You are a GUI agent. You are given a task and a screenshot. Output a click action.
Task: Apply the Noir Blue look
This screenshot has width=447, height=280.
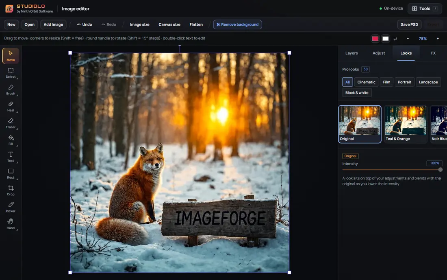click(x=439, y=124)
